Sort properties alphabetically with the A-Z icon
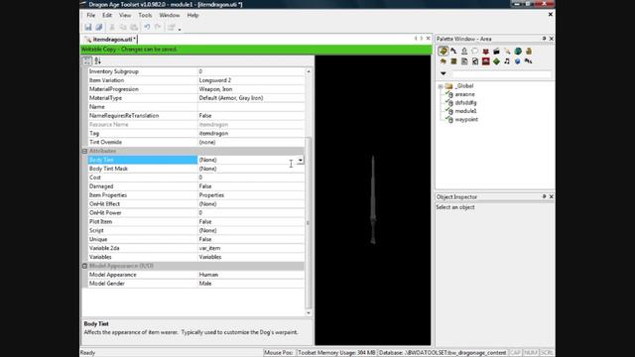The image size is (635, 357). (x=97, y=60)
